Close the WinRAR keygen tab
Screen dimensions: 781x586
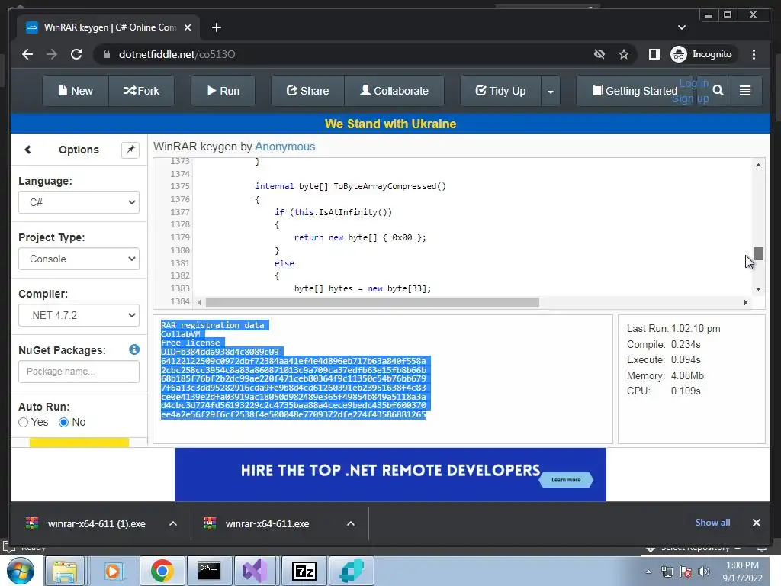pos(188,27)
